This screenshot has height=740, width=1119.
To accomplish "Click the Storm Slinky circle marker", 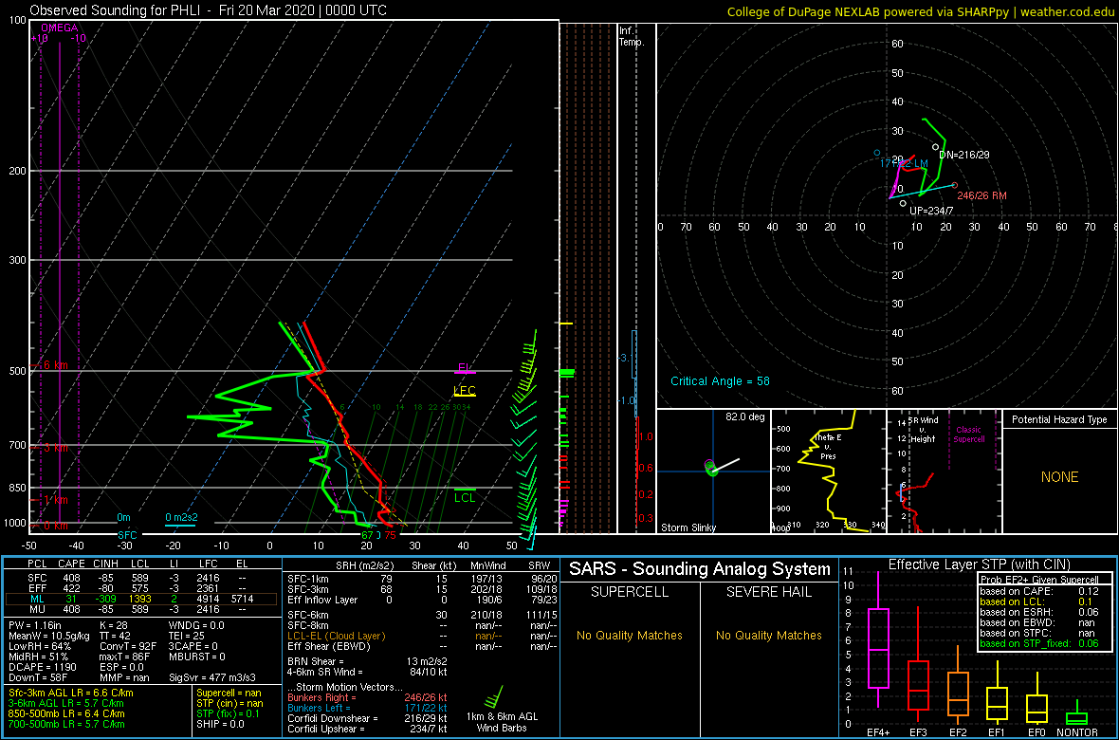I will pyautogui.click(x=710, y=469).
